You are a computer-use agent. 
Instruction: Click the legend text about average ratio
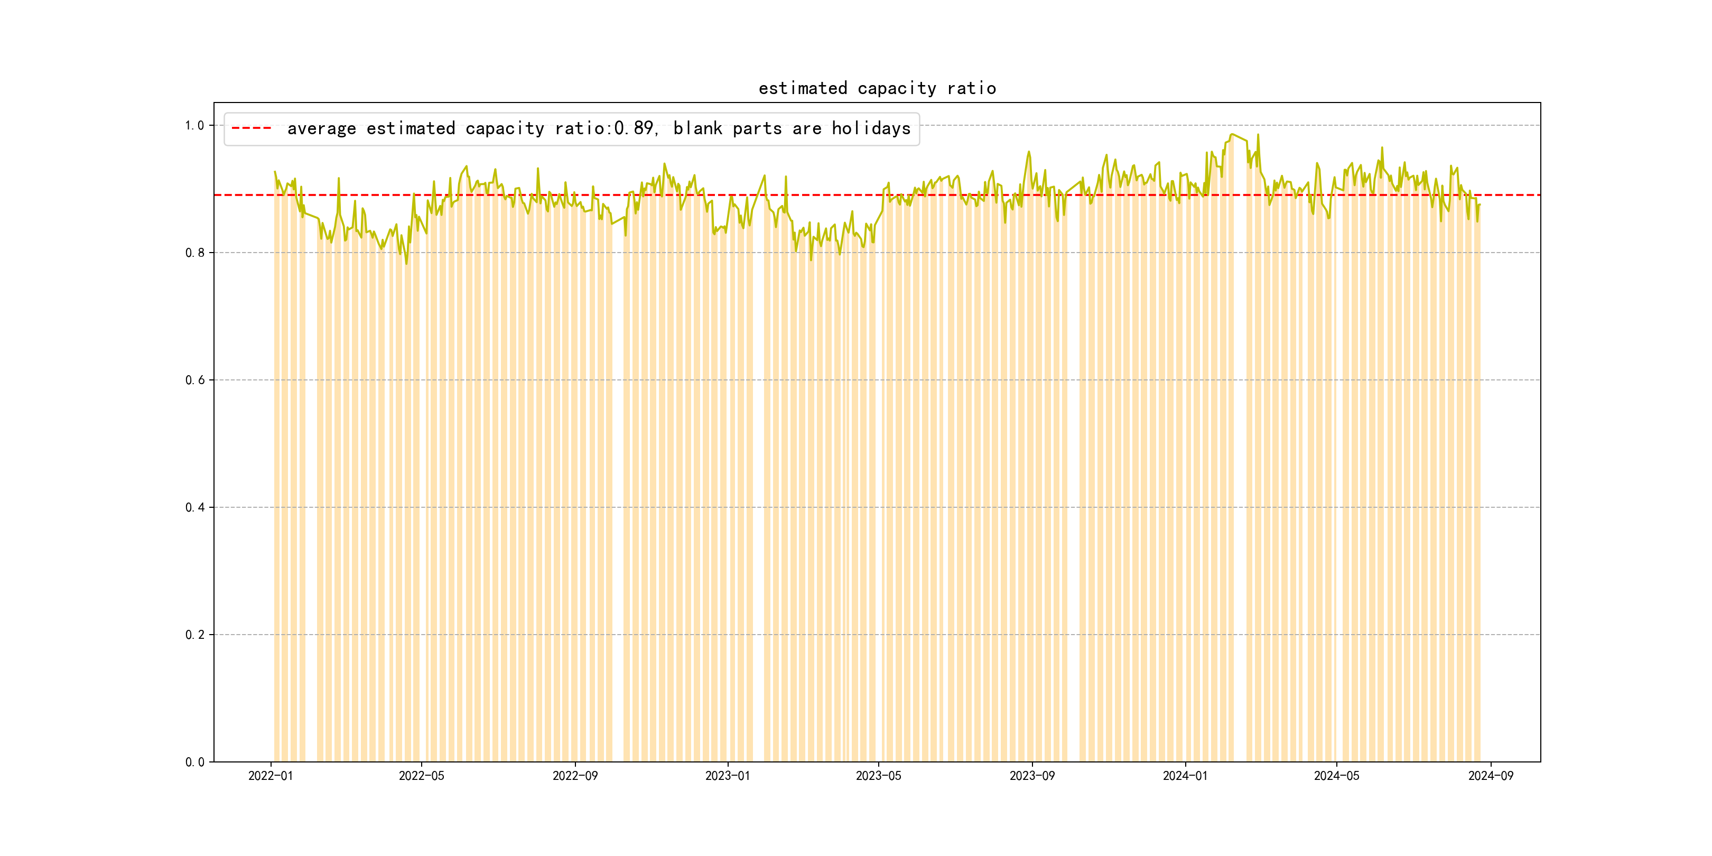598,128
